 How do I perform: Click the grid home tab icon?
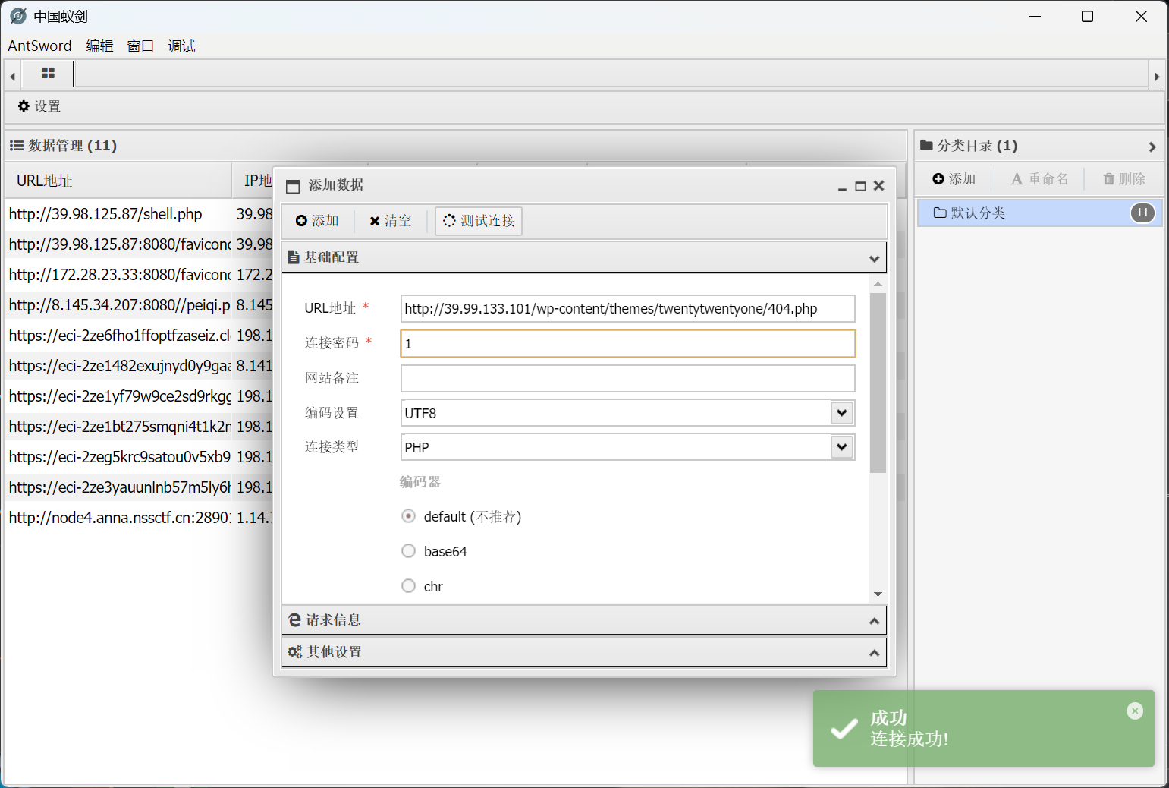point(48,74)
